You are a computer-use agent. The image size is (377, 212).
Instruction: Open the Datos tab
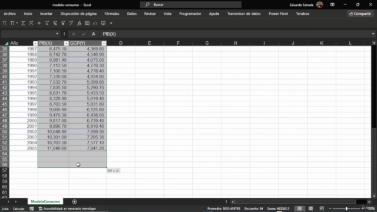(x=132, y=14)
